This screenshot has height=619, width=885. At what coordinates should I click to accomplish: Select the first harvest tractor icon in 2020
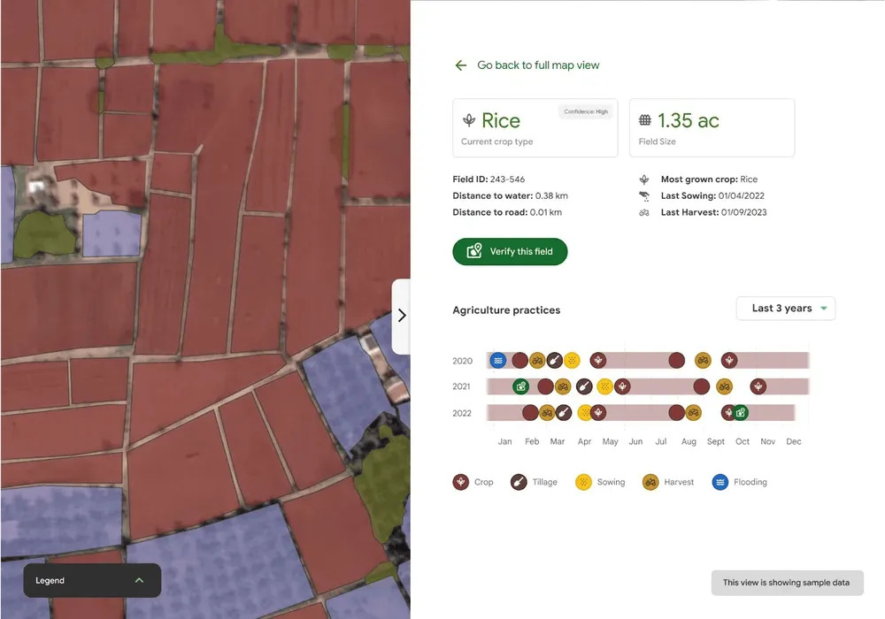tap(537, 361)
